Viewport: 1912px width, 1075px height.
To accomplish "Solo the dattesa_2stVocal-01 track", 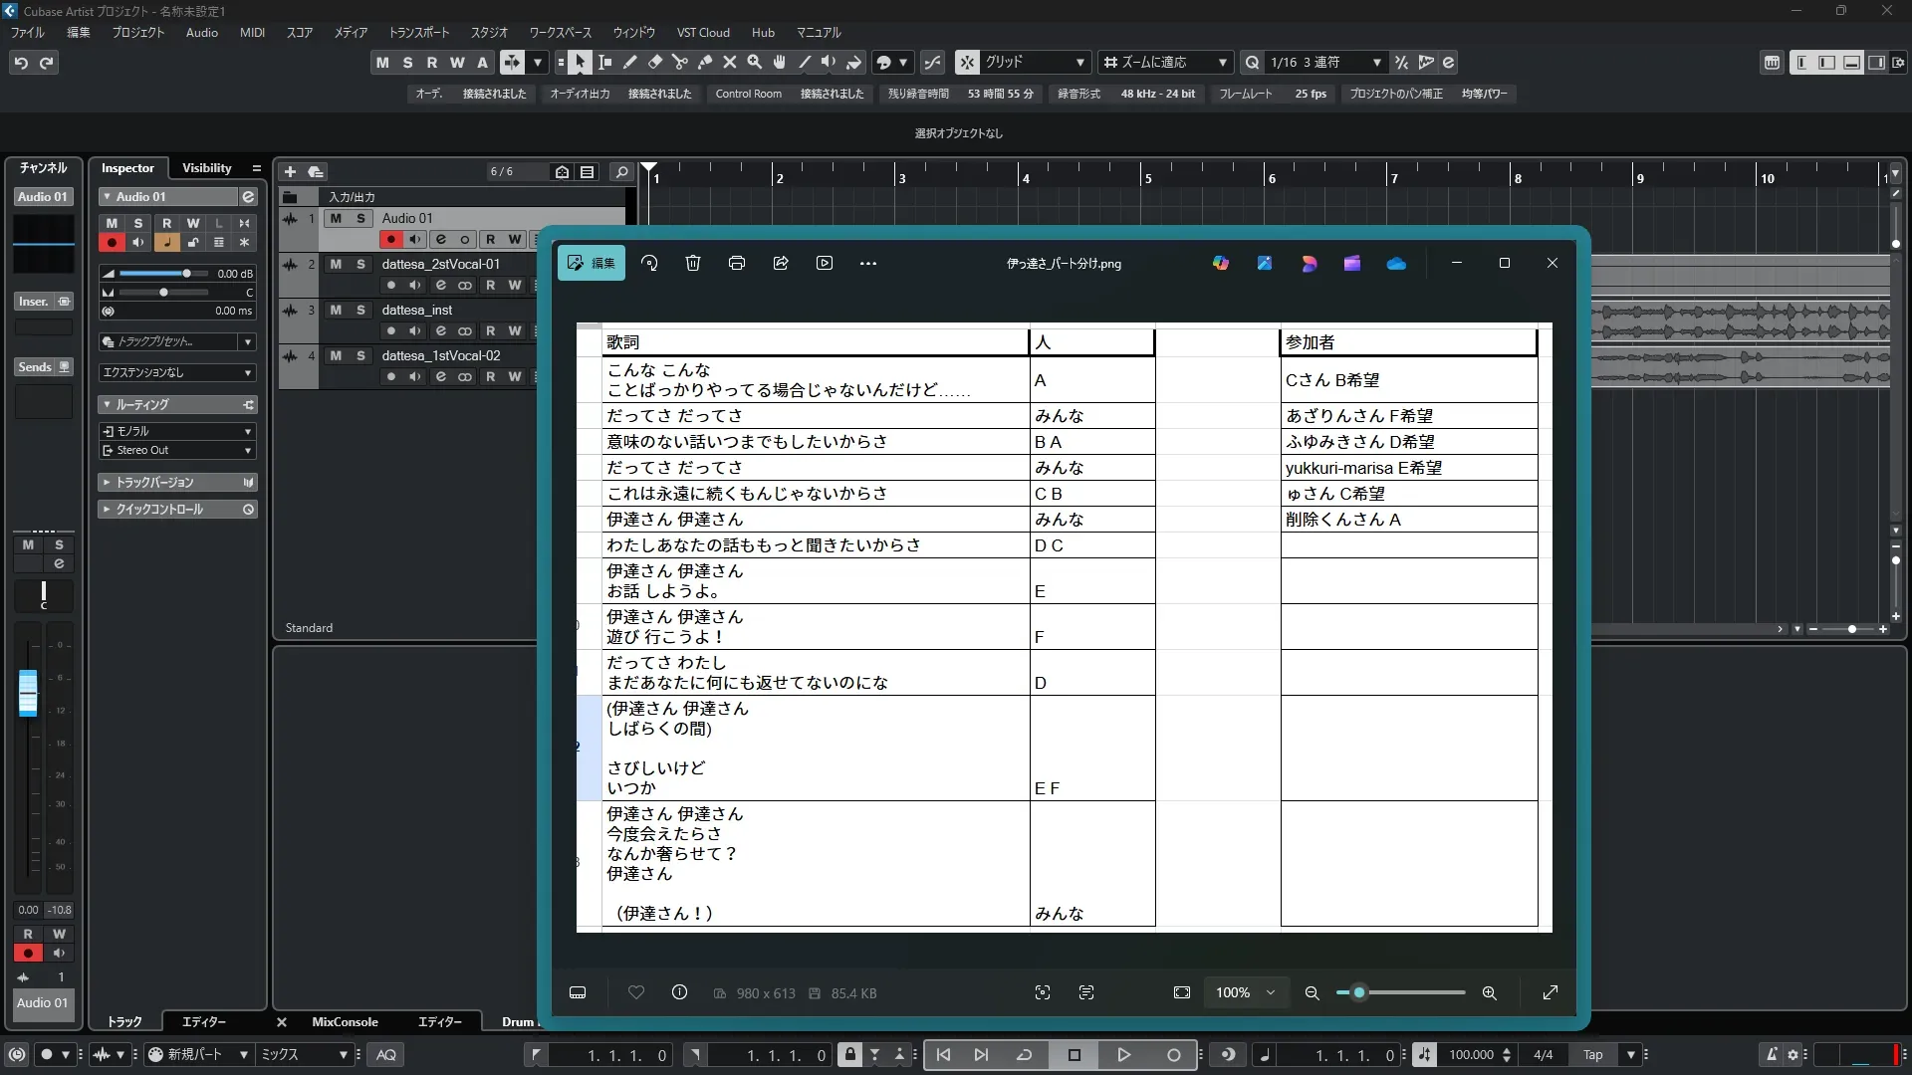I will [x=360, y=265].
